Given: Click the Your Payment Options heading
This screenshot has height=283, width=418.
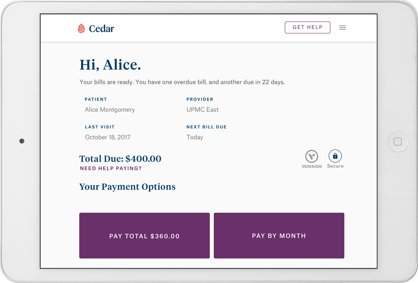Looking at the screenshot, I should click(x=127, y=187).
